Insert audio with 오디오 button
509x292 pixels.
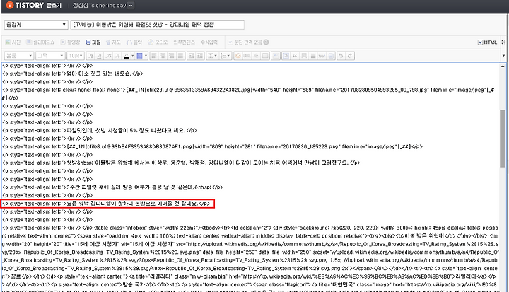point(158,42)
